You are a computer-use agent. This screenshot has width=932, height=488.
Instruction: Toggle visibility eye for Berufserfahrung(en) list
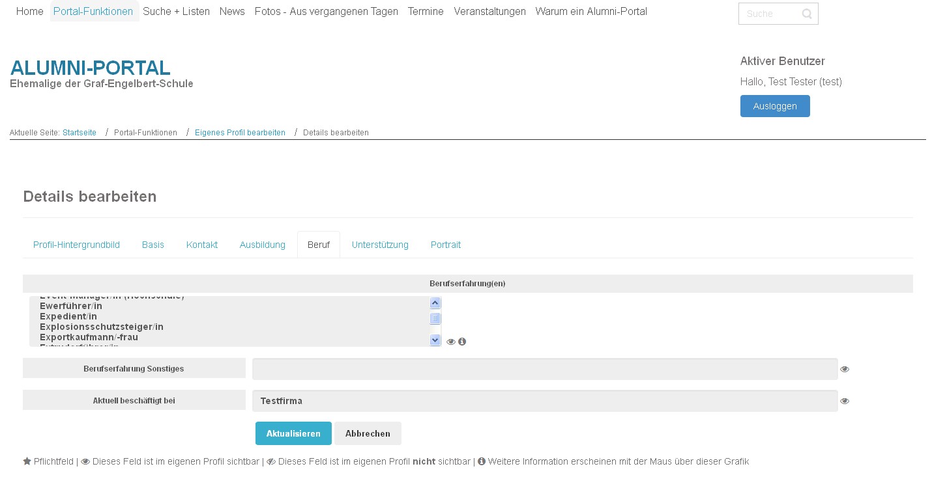coord(451,342)
